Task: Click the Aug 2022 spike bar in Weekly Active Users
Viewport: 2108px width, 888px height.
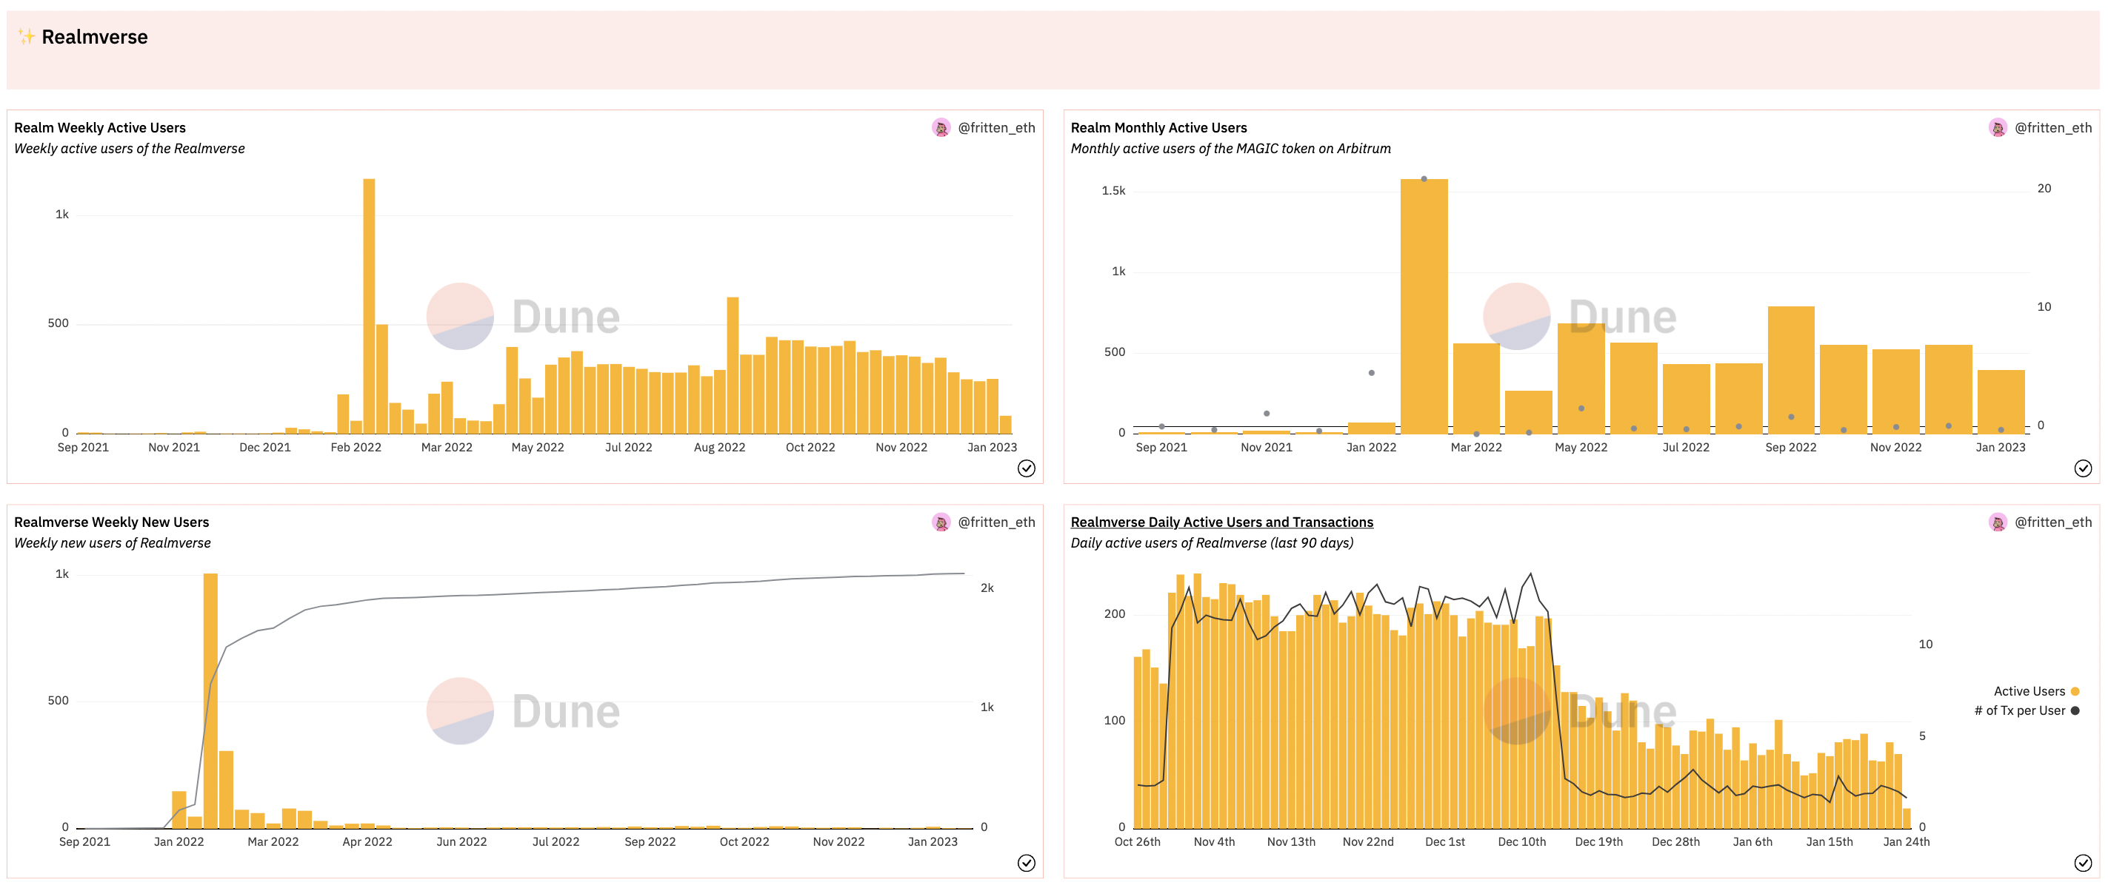Action: point(733,366)
